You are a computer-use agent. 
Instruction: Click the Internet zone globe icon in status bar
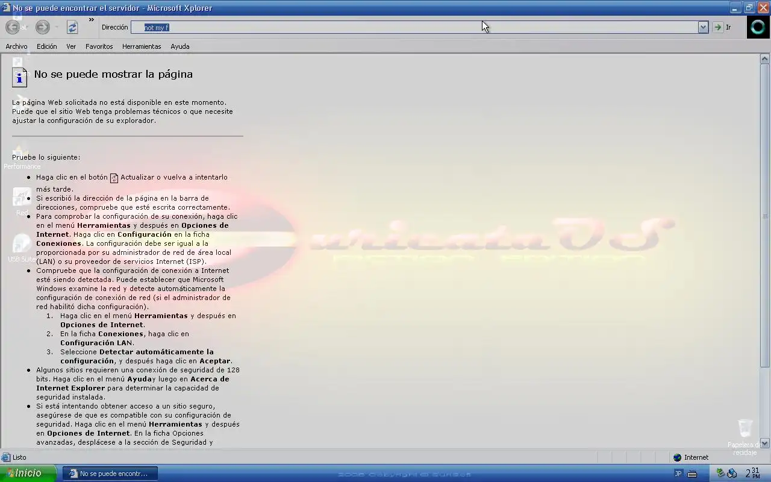(x=677, y=457)
